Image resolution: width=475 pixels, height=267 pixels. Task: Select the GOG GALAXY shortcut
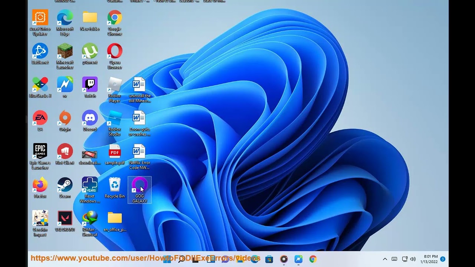140,190
